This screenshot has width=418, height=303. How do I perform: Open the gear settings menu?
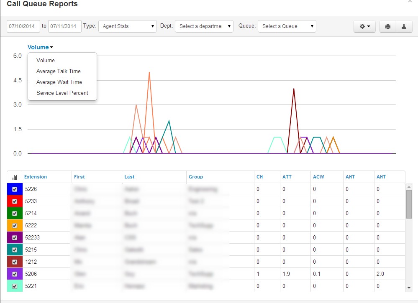coord(364,26)
